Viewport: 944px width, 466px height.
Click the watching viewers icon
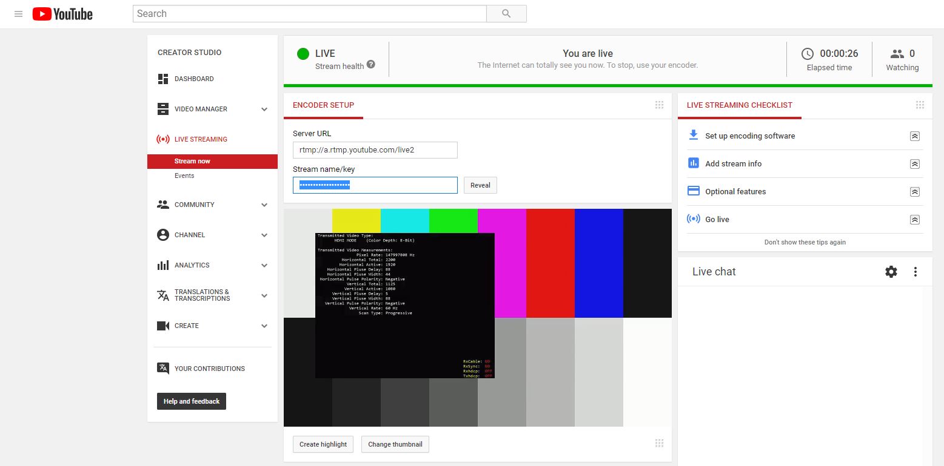pos(897,54)
